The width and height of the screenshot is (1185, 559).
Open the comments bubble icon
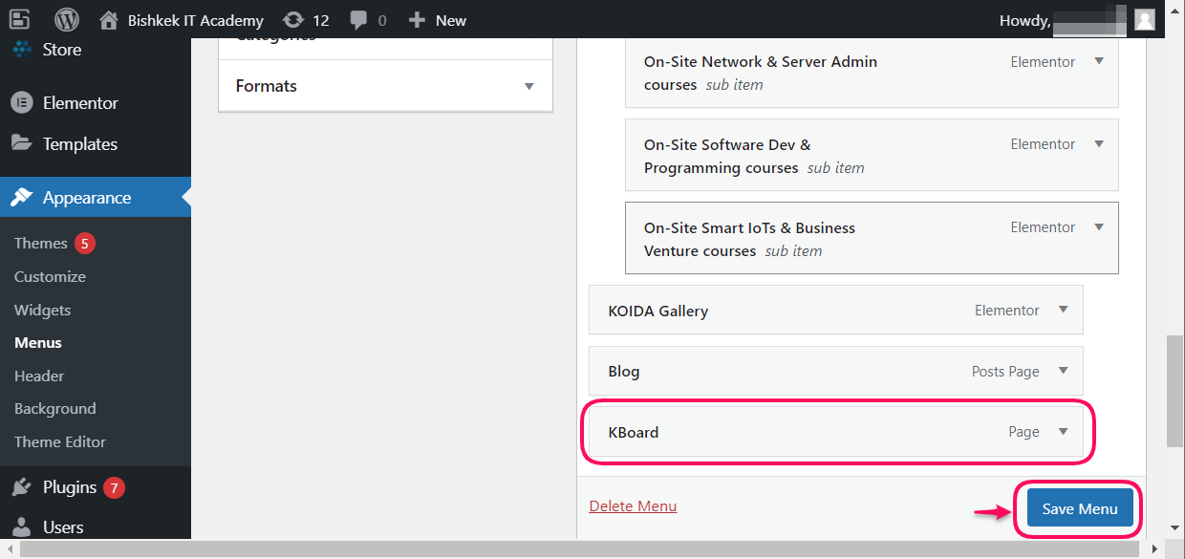coord(358,20)
